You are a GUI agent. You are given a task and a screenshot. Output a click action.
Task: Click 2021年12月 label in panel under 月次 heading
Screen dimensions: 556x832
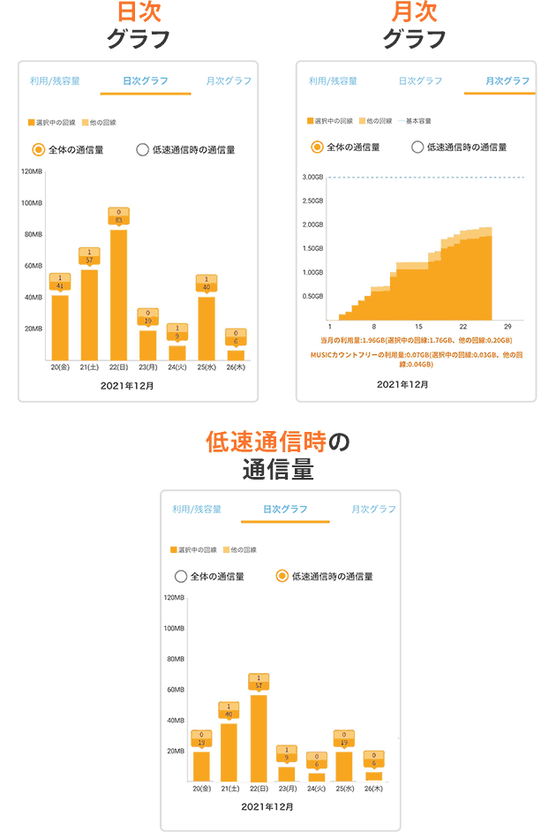[x=402, y=384]
